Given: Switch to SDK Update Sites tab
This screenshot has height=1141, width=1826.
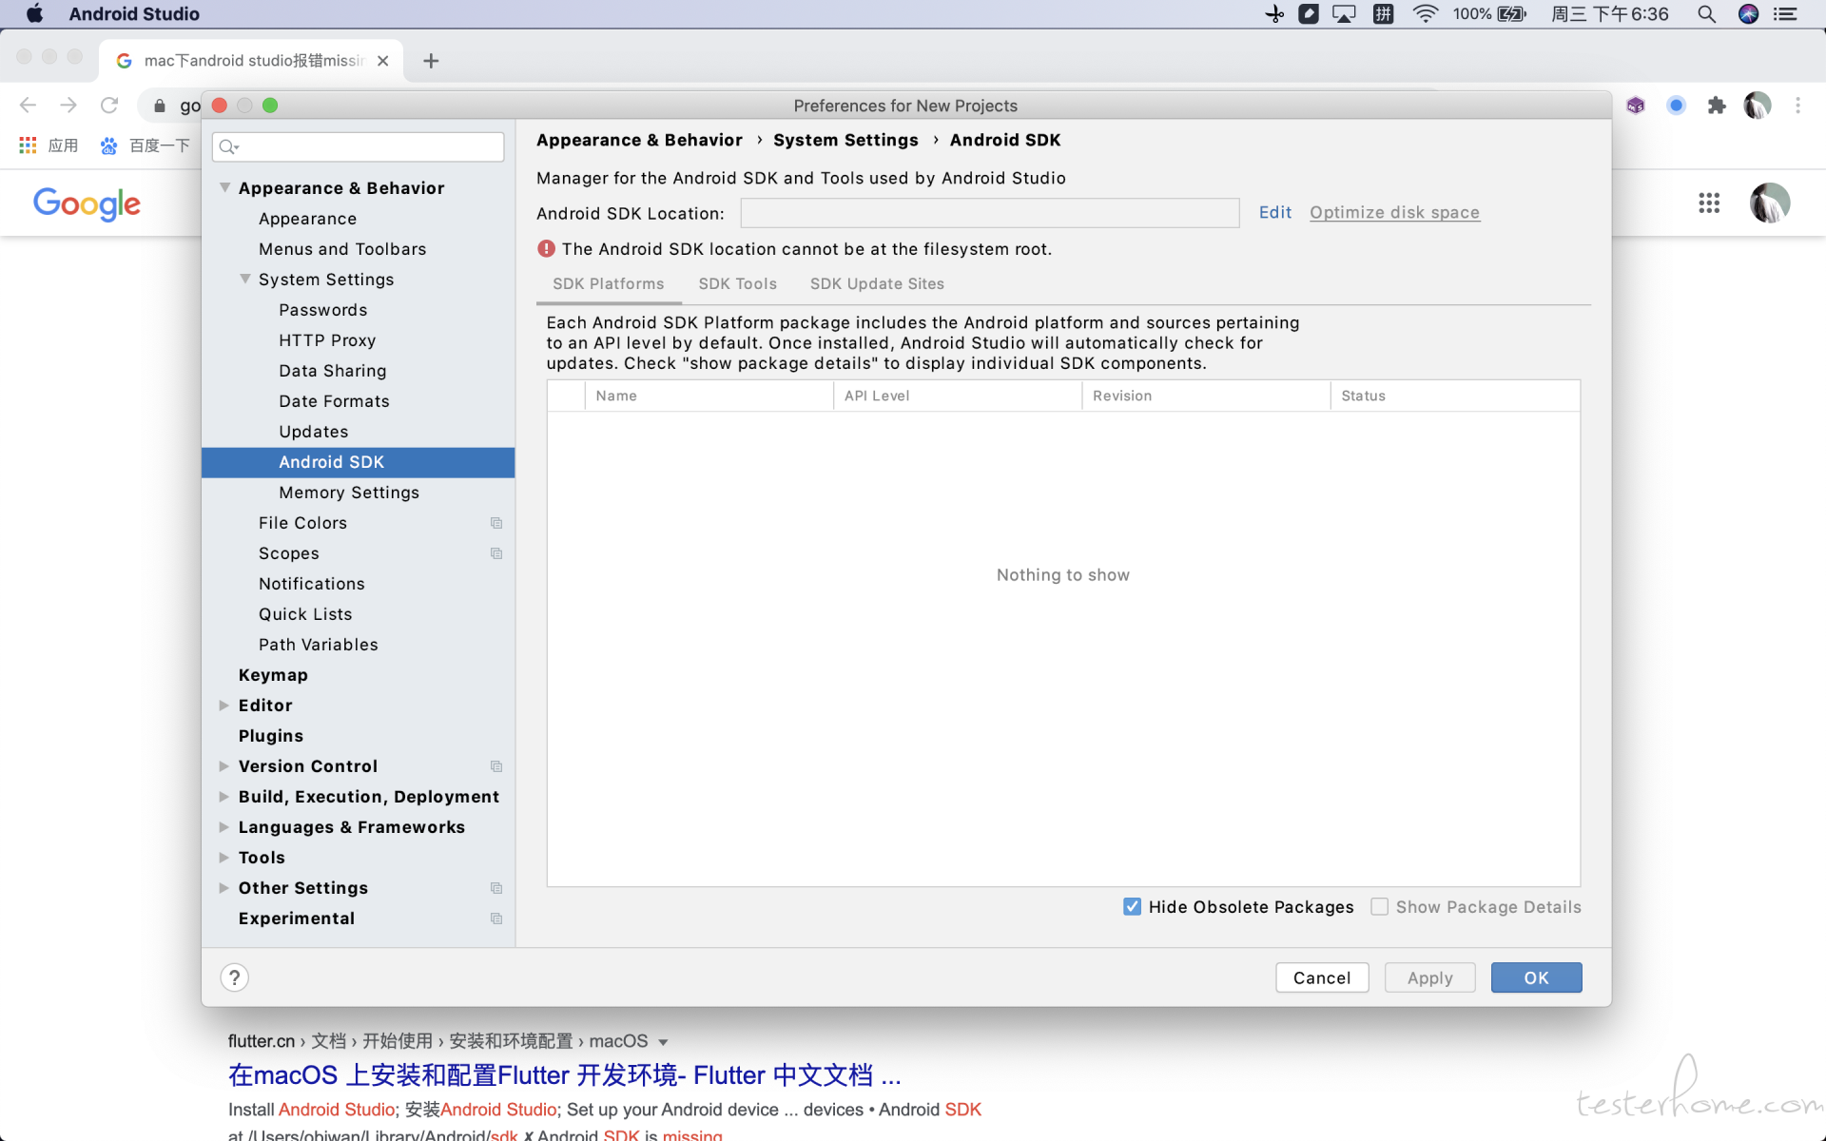Looking at the screenshot, I should pyautogui.click(x=877, y=284).
